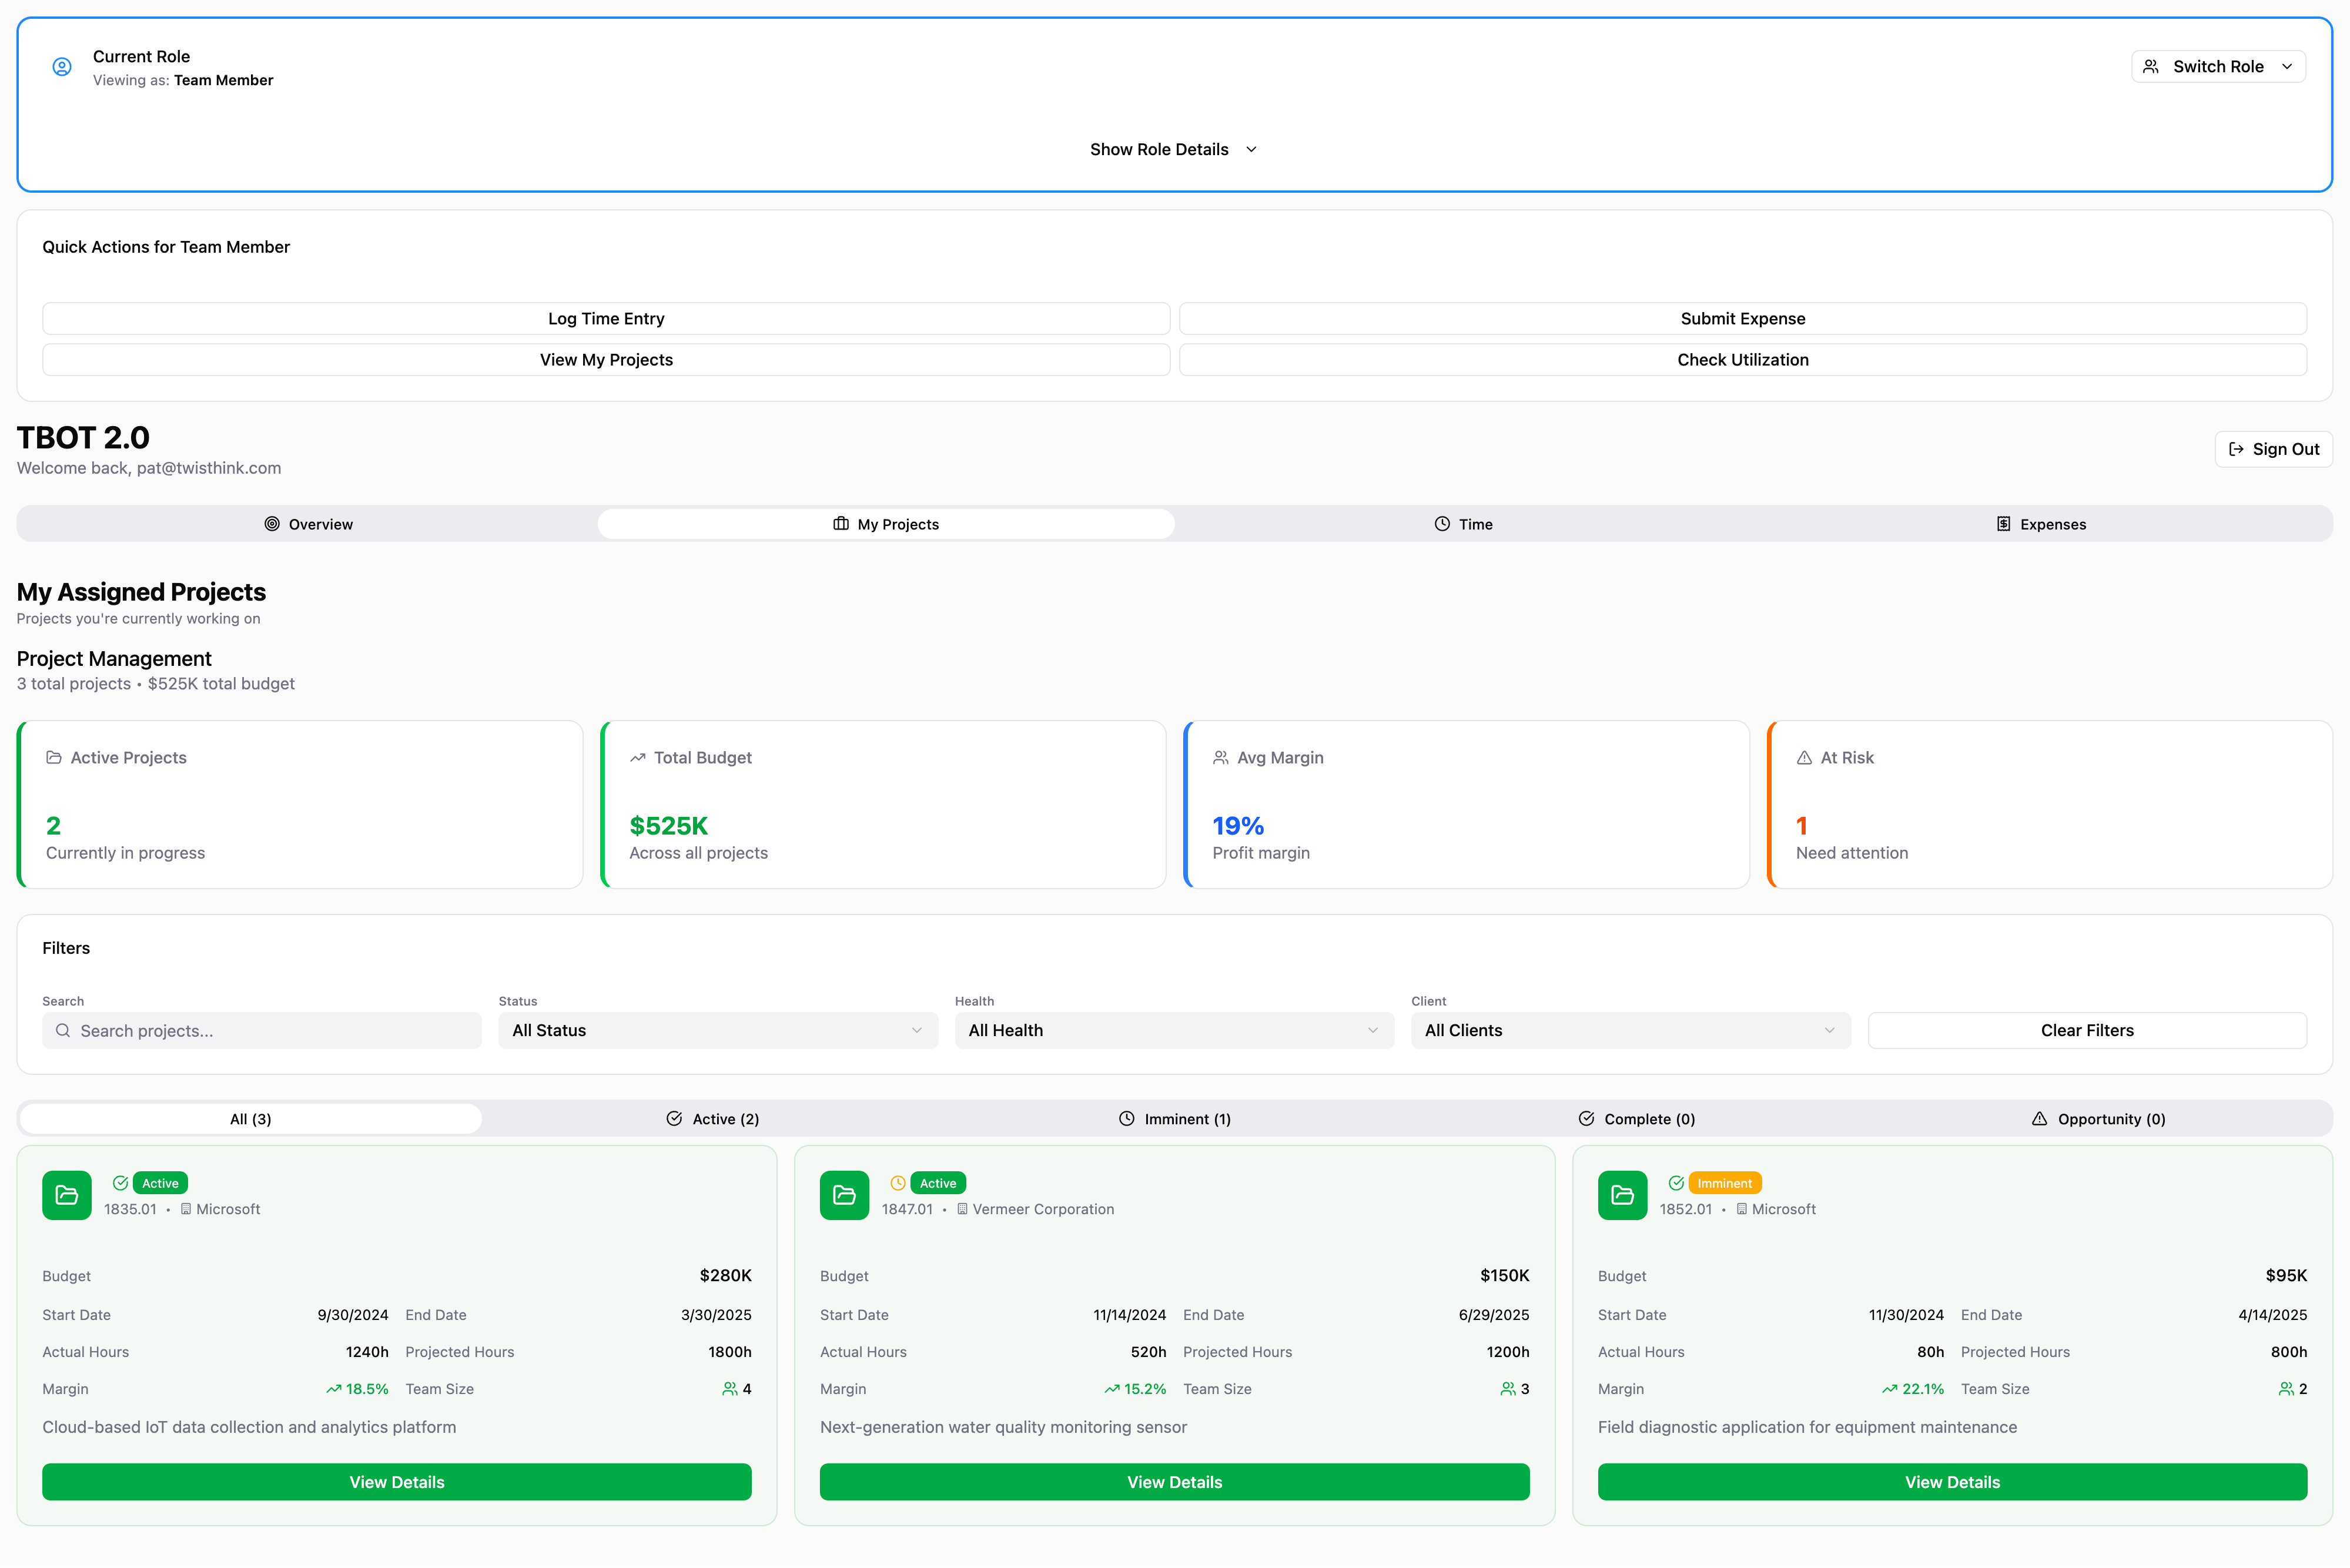2350x1568 pixels.
Task: Click the magnifier icon in the search box
Action: pos(63,1031)
